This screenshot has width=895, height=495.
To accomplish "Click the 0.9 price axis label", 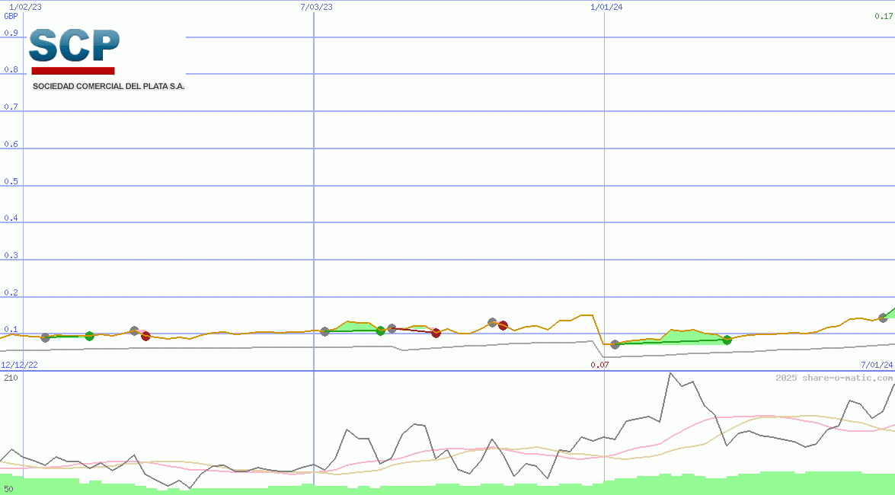I will point(11,33).
